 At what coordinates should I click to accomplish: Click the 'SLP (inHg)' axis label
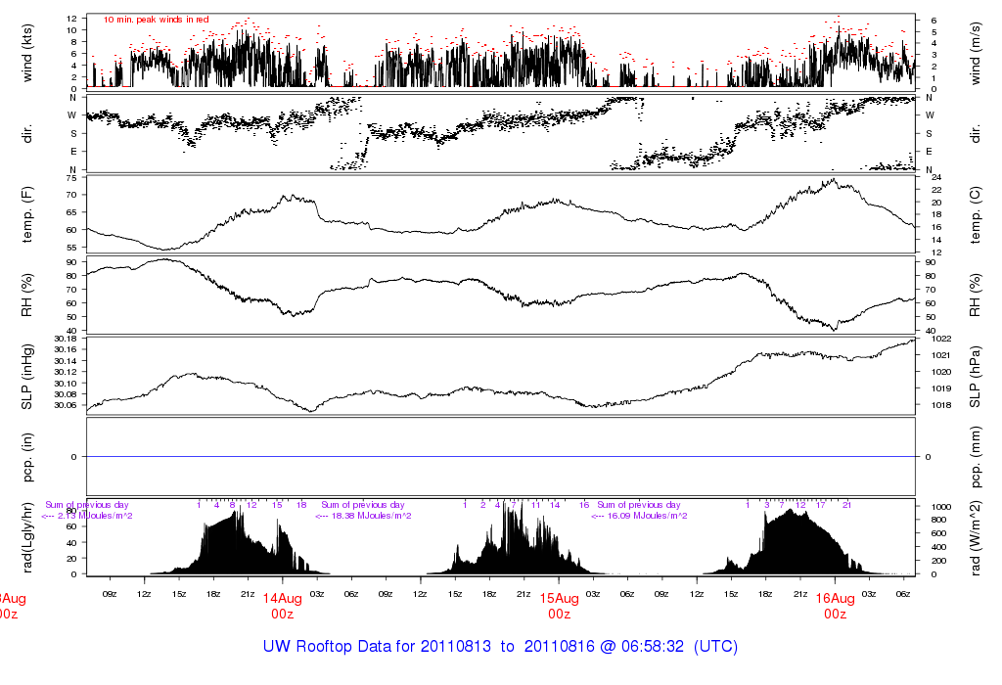tap(26, 376)
